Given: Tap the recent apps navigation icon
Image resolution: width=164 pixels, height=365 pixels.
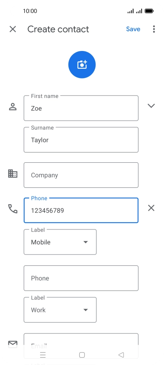Looking at the screenshot, I should (43, 355).
